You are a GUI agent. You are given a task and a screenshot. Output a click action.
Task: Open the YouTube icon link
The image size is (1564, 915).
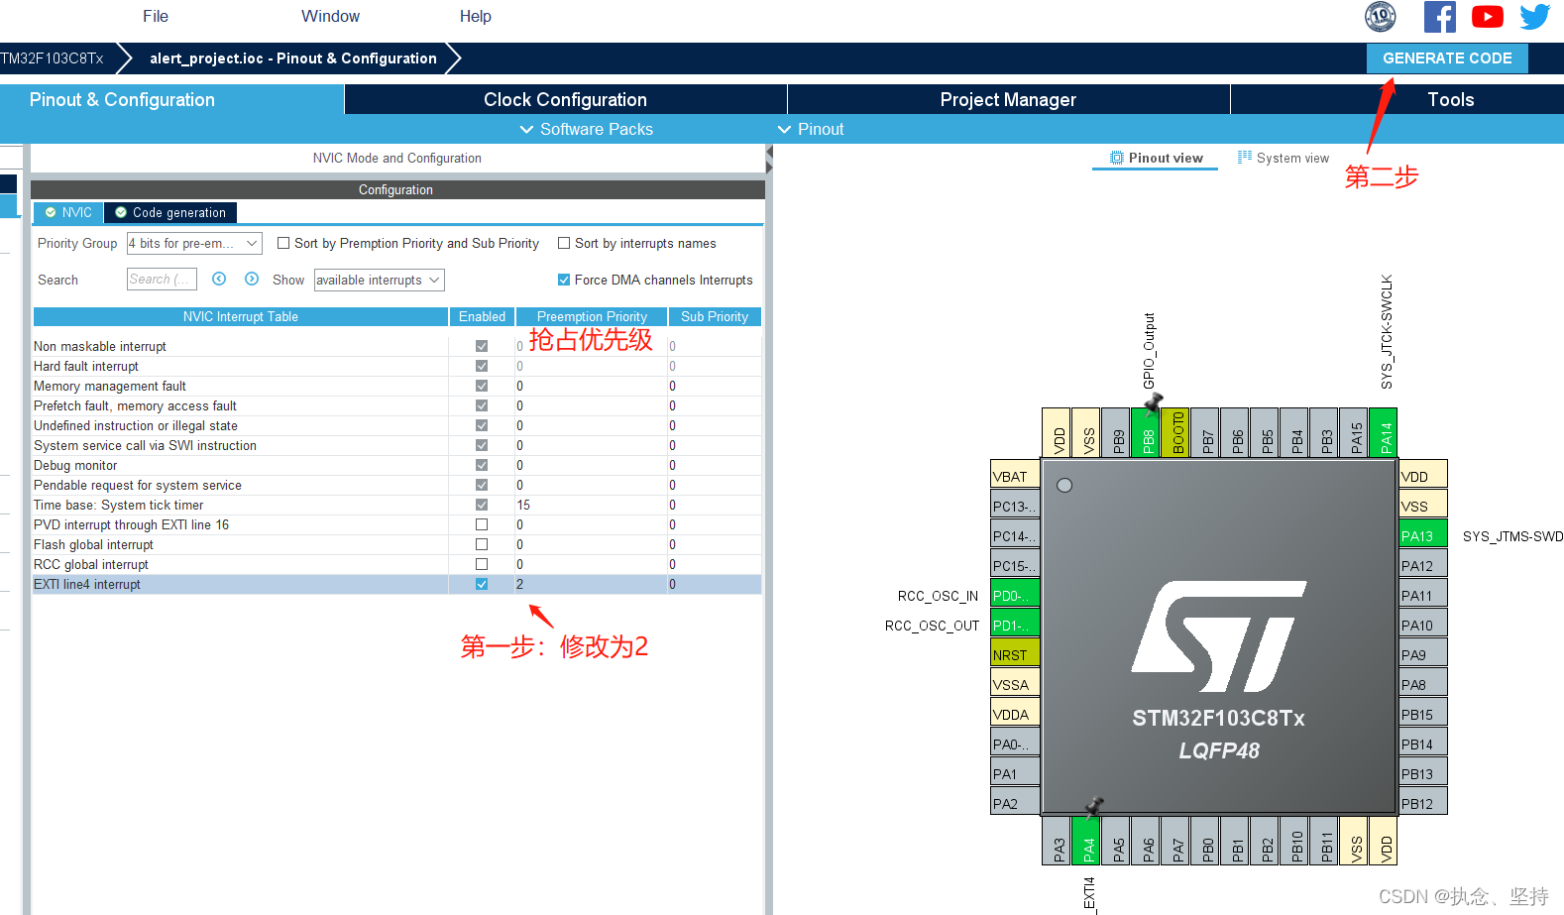[x=1487, y=17]
